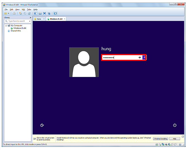Reveal password with the eye icon

click(140, 57)
